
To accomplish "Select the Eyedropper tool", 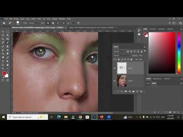I will [3, 43].
